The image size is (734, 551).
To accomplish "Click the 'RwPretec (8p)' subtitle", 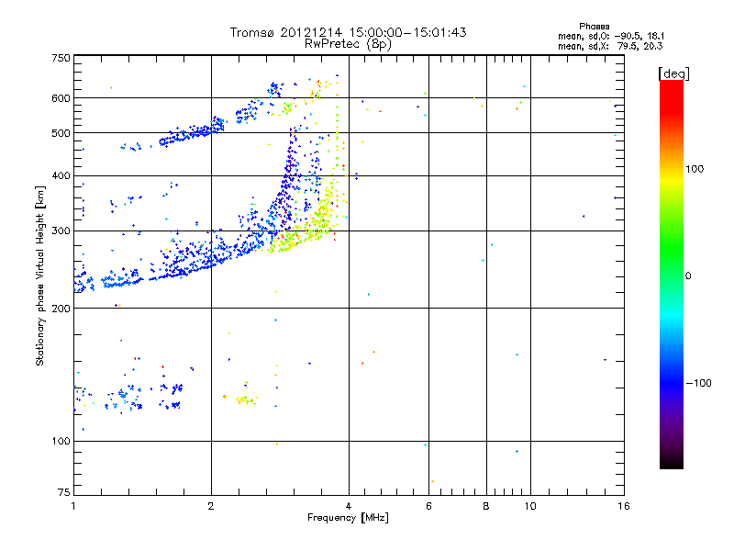I will click(348, 44).
